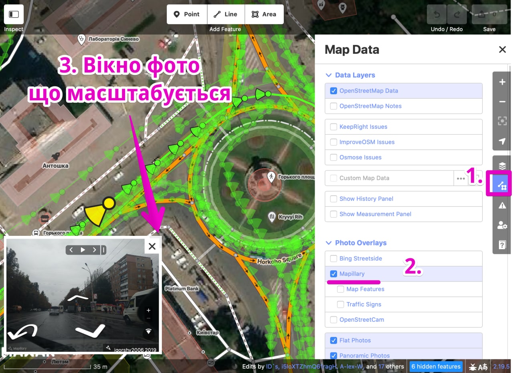The width and height of the screenshot is (513, 373).
Task: Select the Platinum Bank label on map
Action: coord(182,288)
